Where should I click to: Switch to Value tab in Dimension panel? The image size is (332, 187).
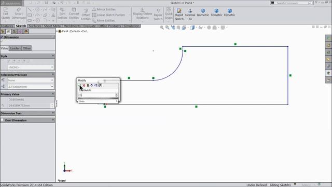pos(5,48)
